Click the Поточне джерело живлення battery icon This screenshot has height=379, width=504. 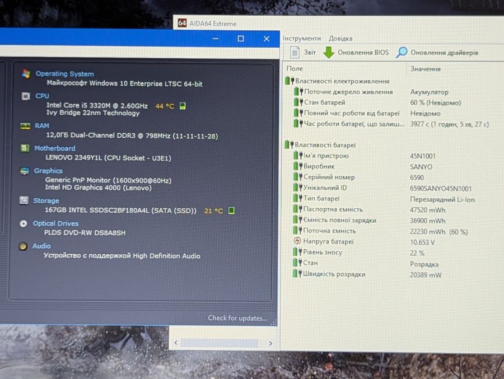[x=298, y=92]
